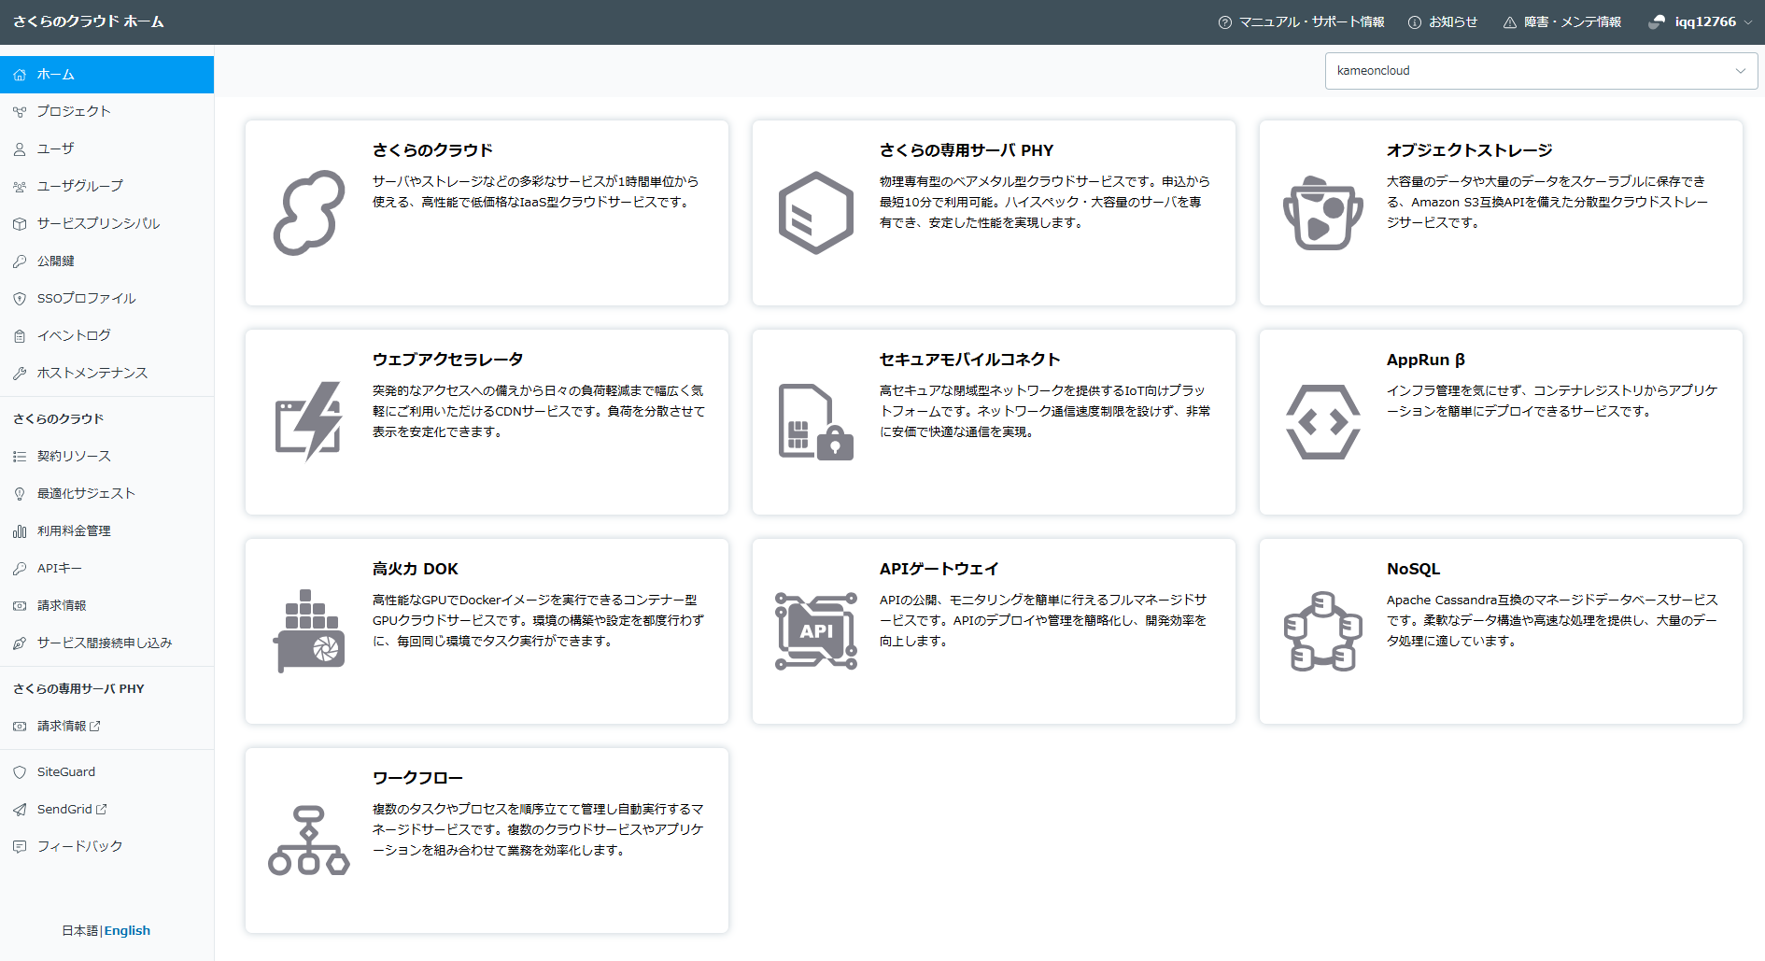The width and height of the screenshot is (1765, 961).
Task: Click the home icon in the sidebar
Action: tap(20, 75)
